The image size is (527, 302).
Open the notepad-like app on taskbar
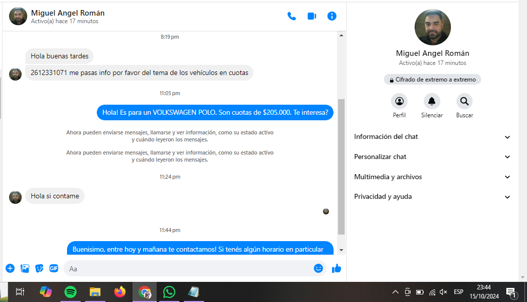click(x=193, y=292)
